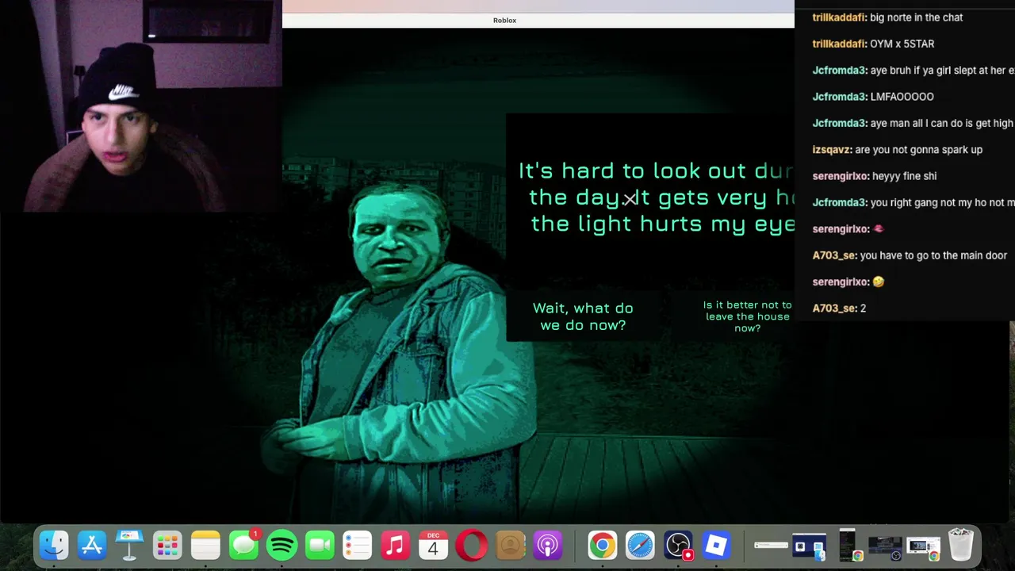Launch Opera browser from the dock
This screenshot has height=571, width=1015.
tap(471, 546)
